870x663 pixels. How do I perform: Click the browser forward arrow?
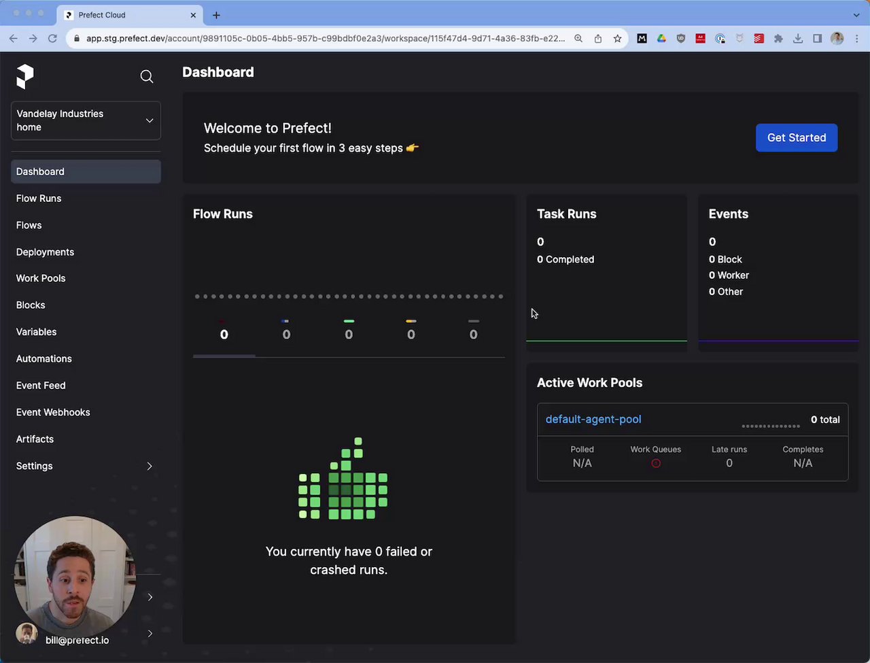[33, 39]
